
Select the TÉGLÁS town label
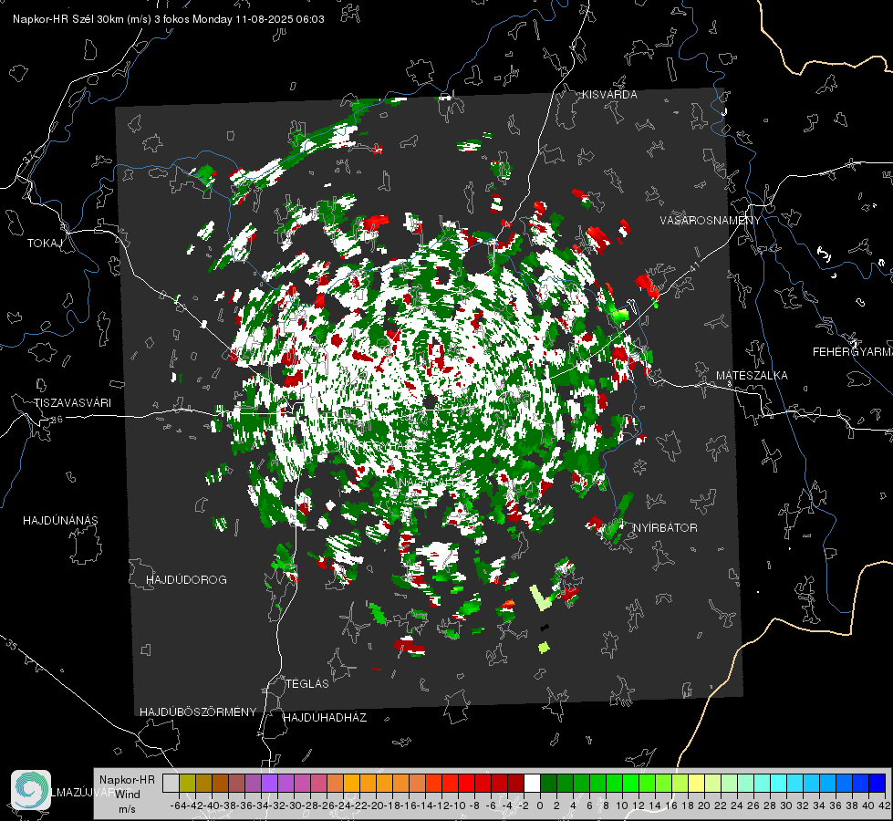307,683
